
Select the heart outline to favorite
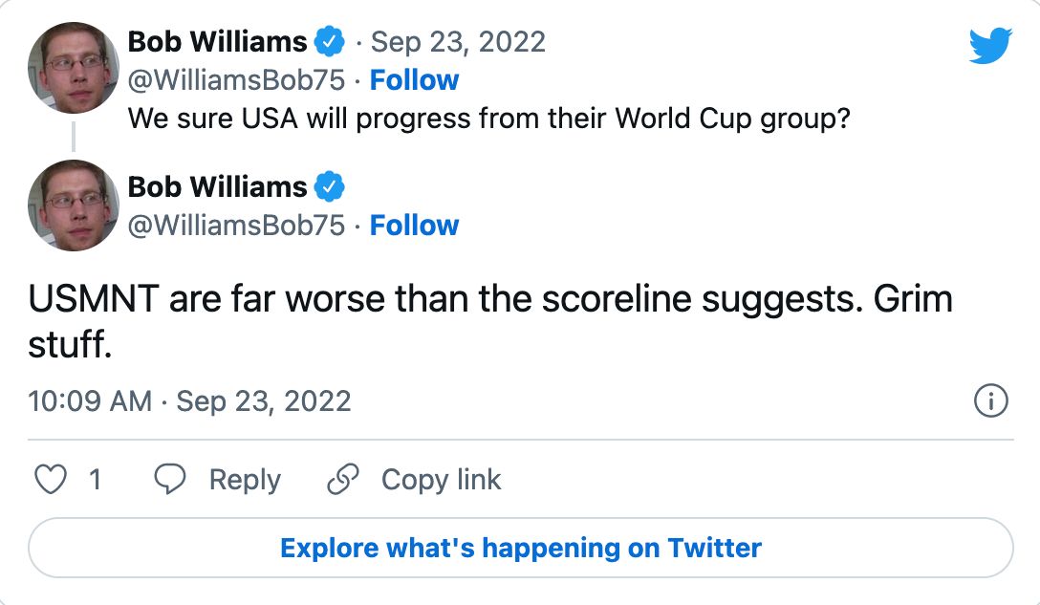click(53, 479)
